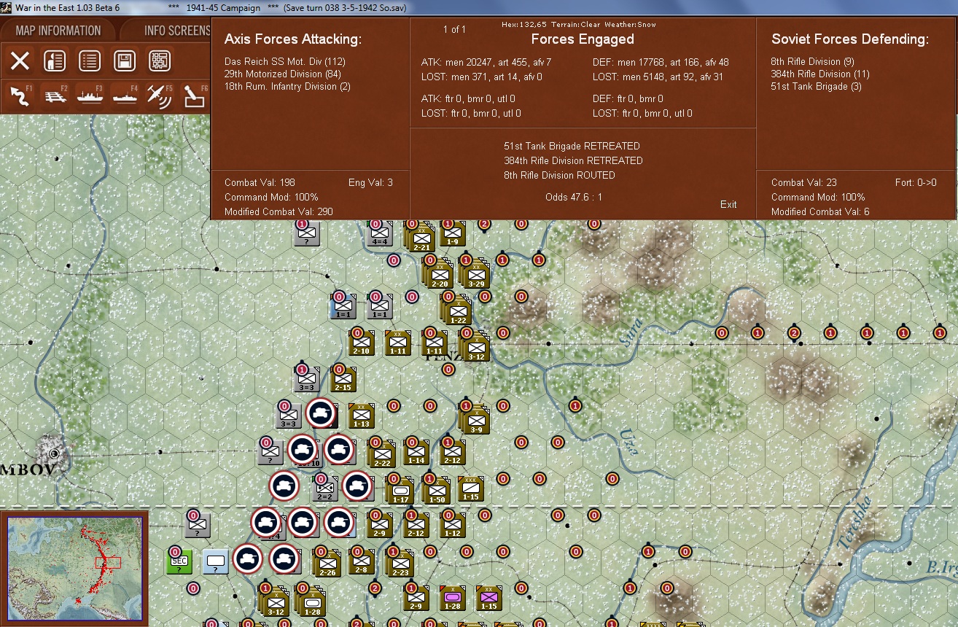This screenshot has height=627, width=958.
Task: Select the F2 rail mode icon
Action: tap(55, 96)
